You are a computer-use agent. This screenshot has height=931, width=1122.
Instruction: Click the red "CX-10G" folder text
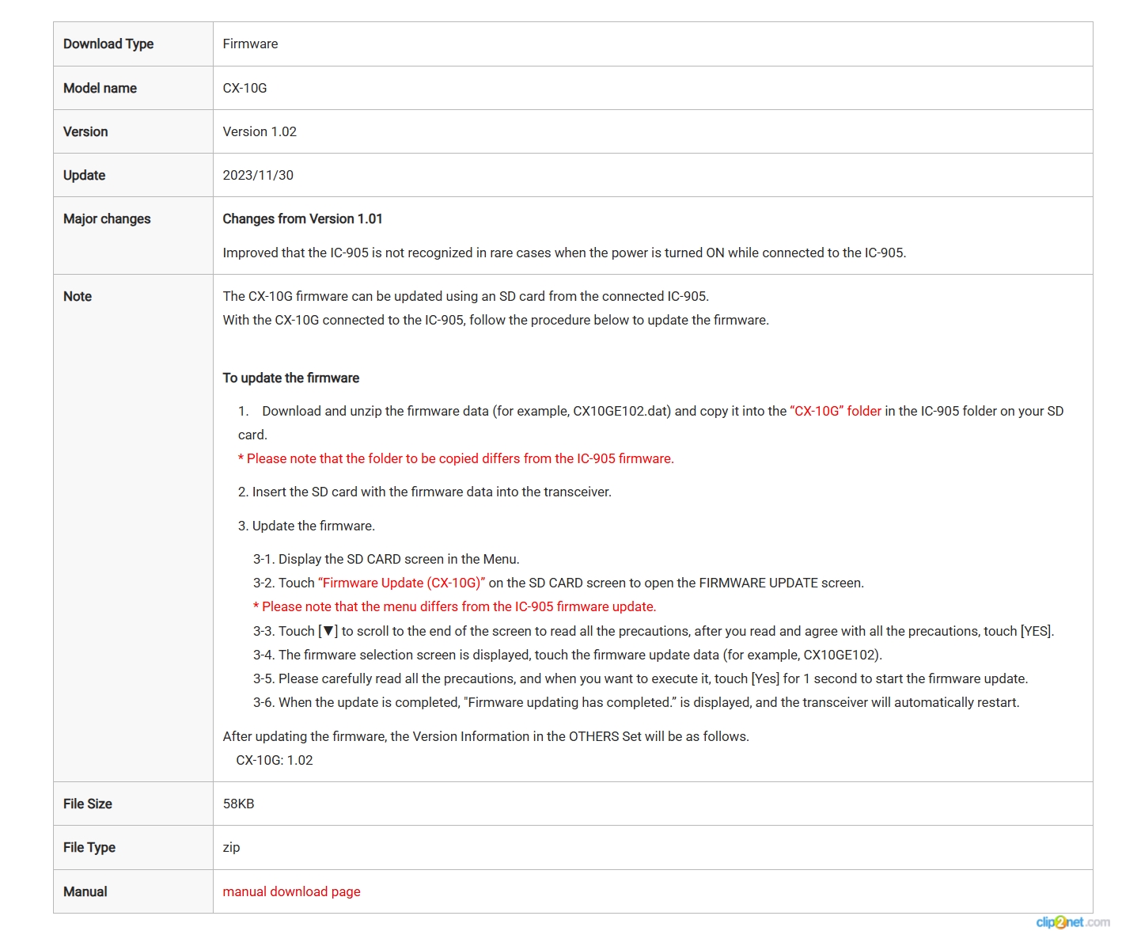click(835, 411)
